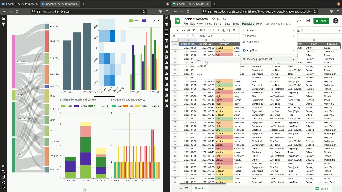Format as currency with the dollar icon
The image size is (342, 192).
(x=213, y=30)
